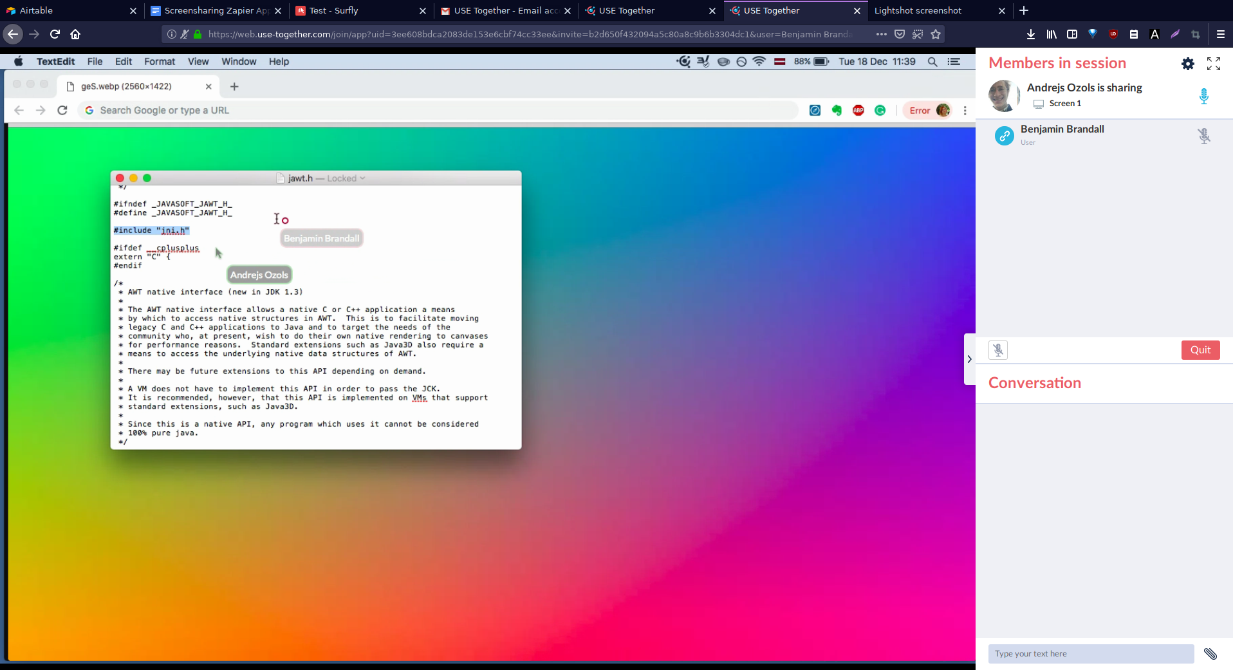
Task: Close the geS.webp Chrome tab
Action: click(x=208, y=86)
